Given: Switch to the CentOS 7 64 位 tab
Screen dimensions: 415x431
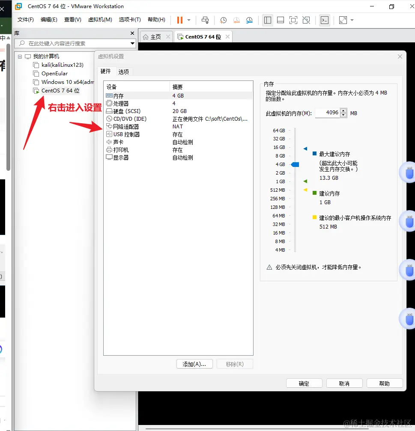Looking at the screenshot, I should click(x=203, y=37).
